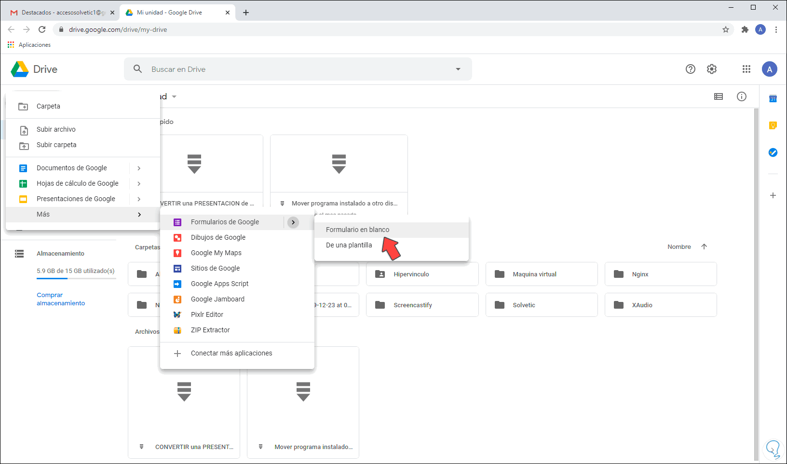Close the Destacados Gmail tab

click(112, 13)
